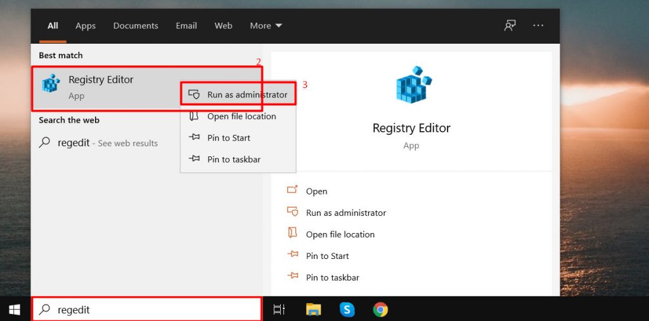
Task: Click Open in the right preview pane
Action: pyautogui.click(x=316, y=191)
